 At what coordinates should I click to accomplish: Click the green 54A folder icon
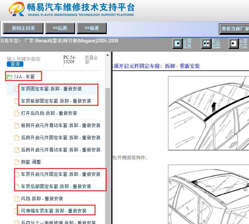pos(10,77)
